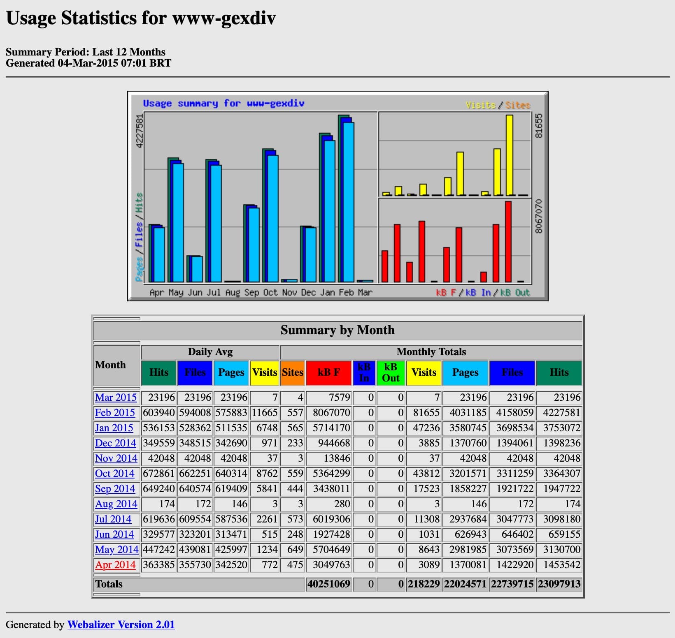Click total hits value 23097913
This screenshot has height=638, width=675.
pyautogui.click(x=559, y=584)
